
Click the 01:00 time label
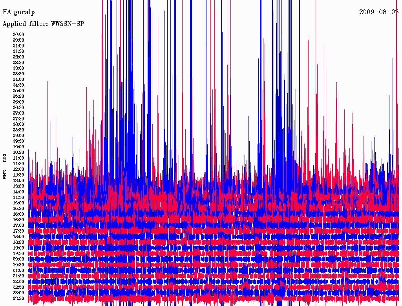18,46
